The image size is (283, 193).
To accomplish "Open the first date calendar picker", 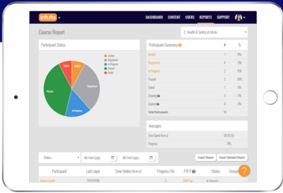I will pos(113,158).
